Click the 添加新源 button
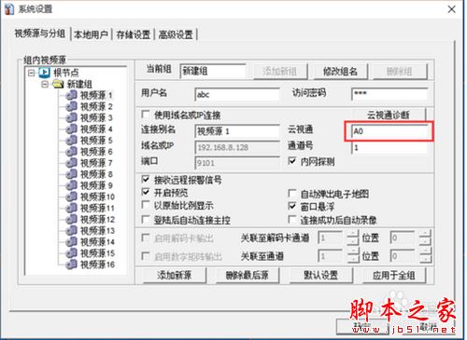Viewport: 467px width, 340px height. (x=175, y=276)
